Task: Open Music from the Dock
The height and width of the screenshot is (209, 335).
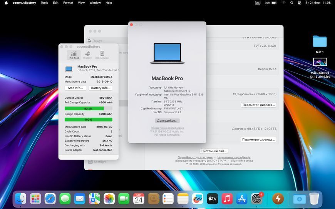Action: point(227,199)
